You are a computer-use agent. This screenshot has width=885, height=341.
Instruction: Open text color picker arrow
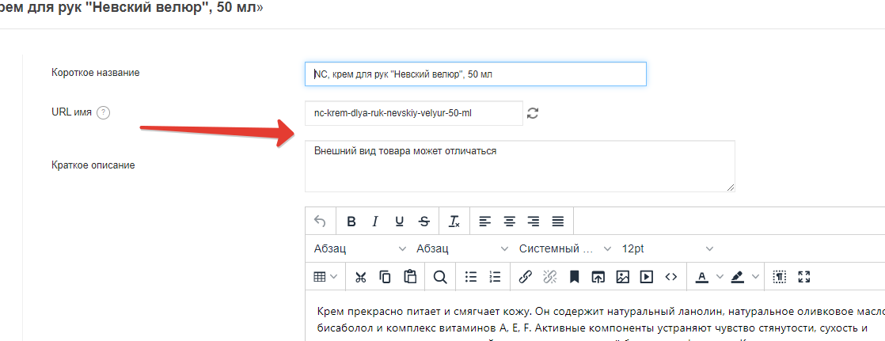click(x=720, y=276)
